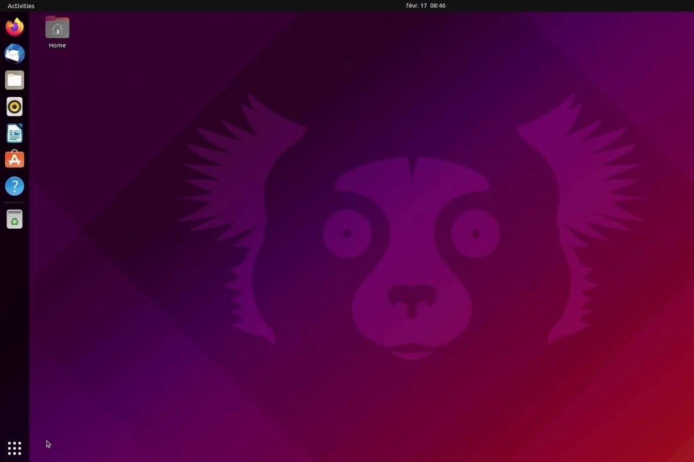Open the Home folder on the desktop

(57, 27)
